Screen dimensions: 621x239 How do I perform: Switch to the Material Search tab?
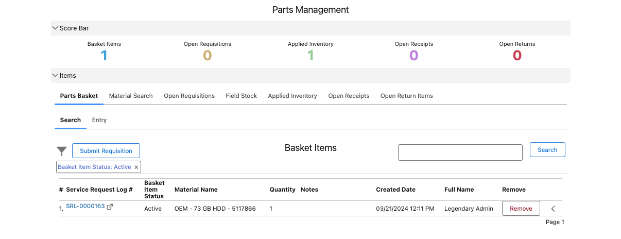coord(131,96)
